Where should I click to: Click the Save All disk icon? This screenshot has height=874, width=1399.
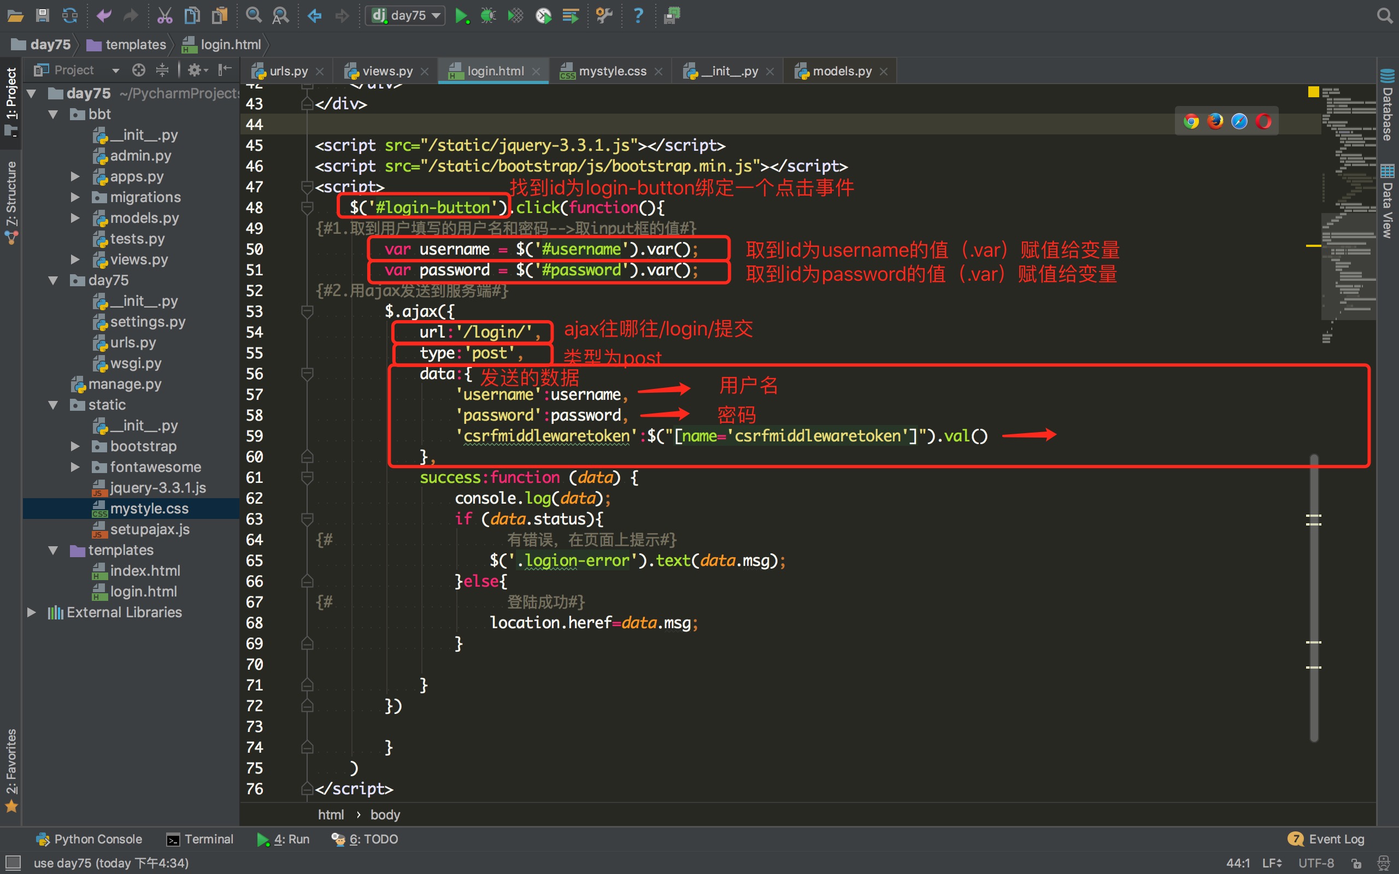click(42, 16)
